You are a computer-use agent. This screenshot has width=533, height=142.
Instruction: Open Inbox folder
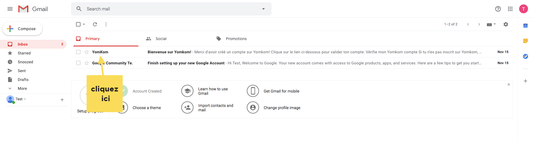(33, 44)
